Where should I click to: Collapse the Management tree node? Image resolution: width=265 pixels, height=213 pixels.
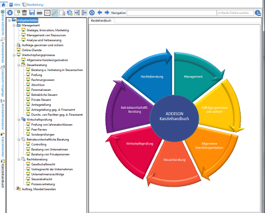14,25
